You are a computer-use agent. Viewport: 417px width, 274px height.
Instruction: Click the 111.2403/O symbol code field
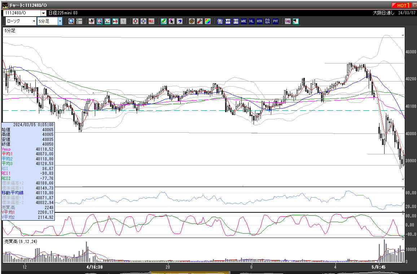click(22, 13)
